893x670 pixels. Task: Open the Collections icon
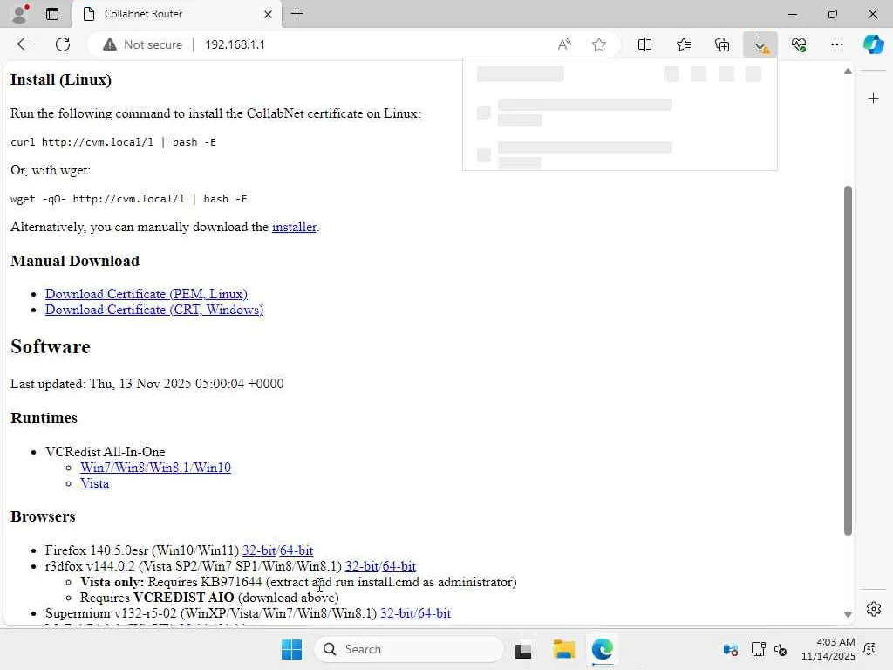pyautogui.click(x=722, y=44)
